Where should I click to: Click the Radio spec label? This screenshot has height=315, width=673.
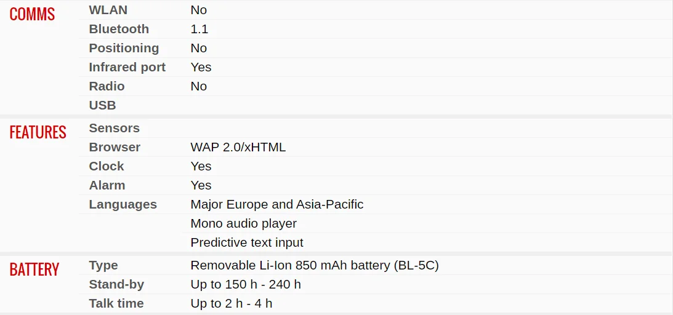pyautogui.click(x=107, y=86)
